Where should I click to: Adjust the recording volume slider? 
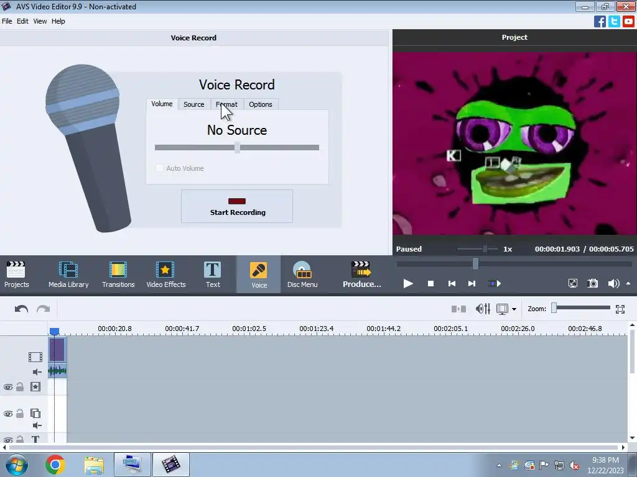point(237,148)
